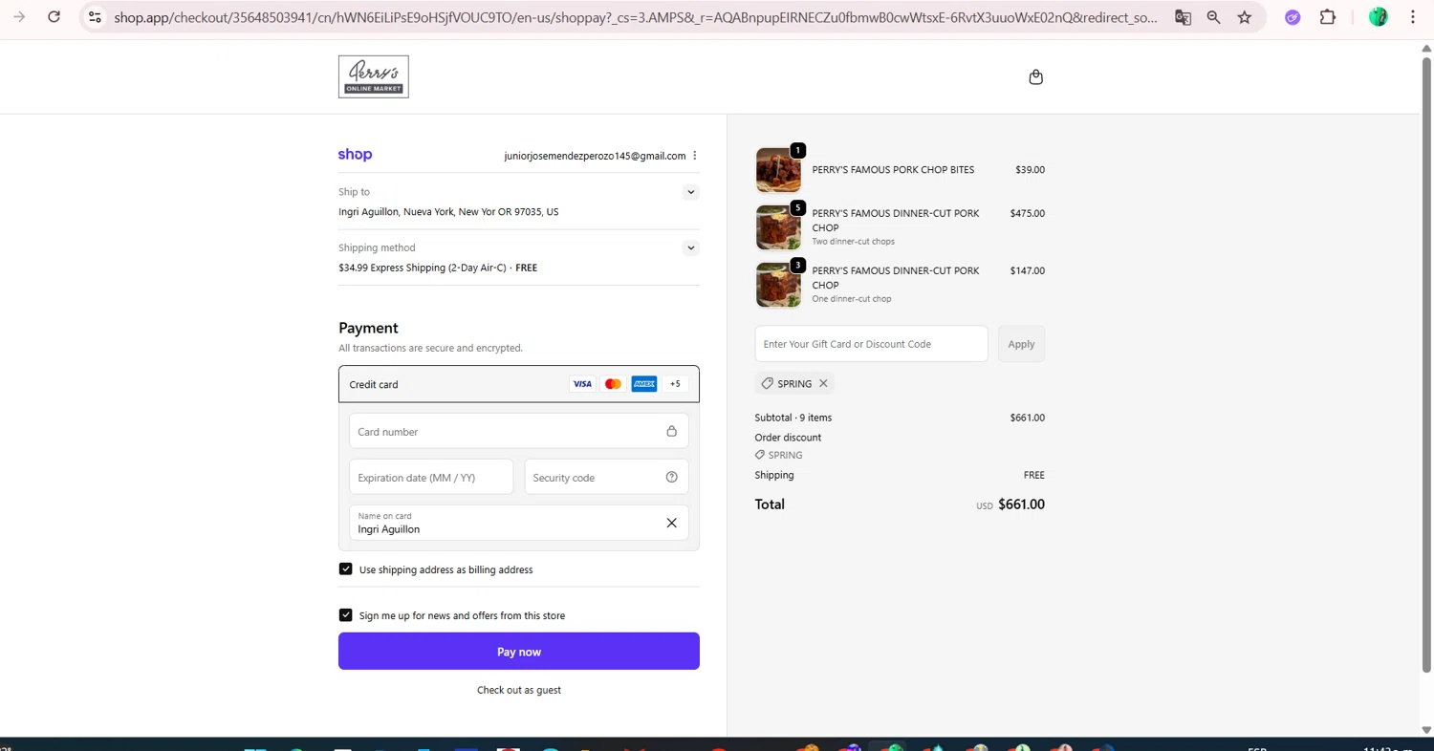This screenshot has height=751, width=1434.
Task: Open the Chrome profile avatar
Action: [x=1378, y=17]
